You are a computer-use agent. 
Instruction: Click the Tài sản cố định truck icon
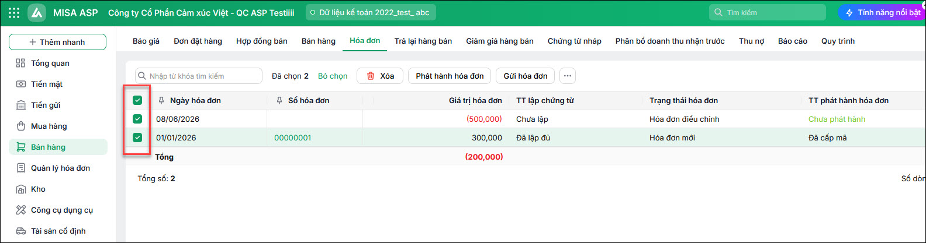point(20,231)
